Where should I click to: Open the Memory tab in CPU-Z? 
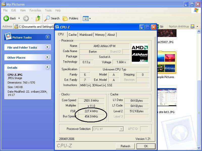(100, 35)
